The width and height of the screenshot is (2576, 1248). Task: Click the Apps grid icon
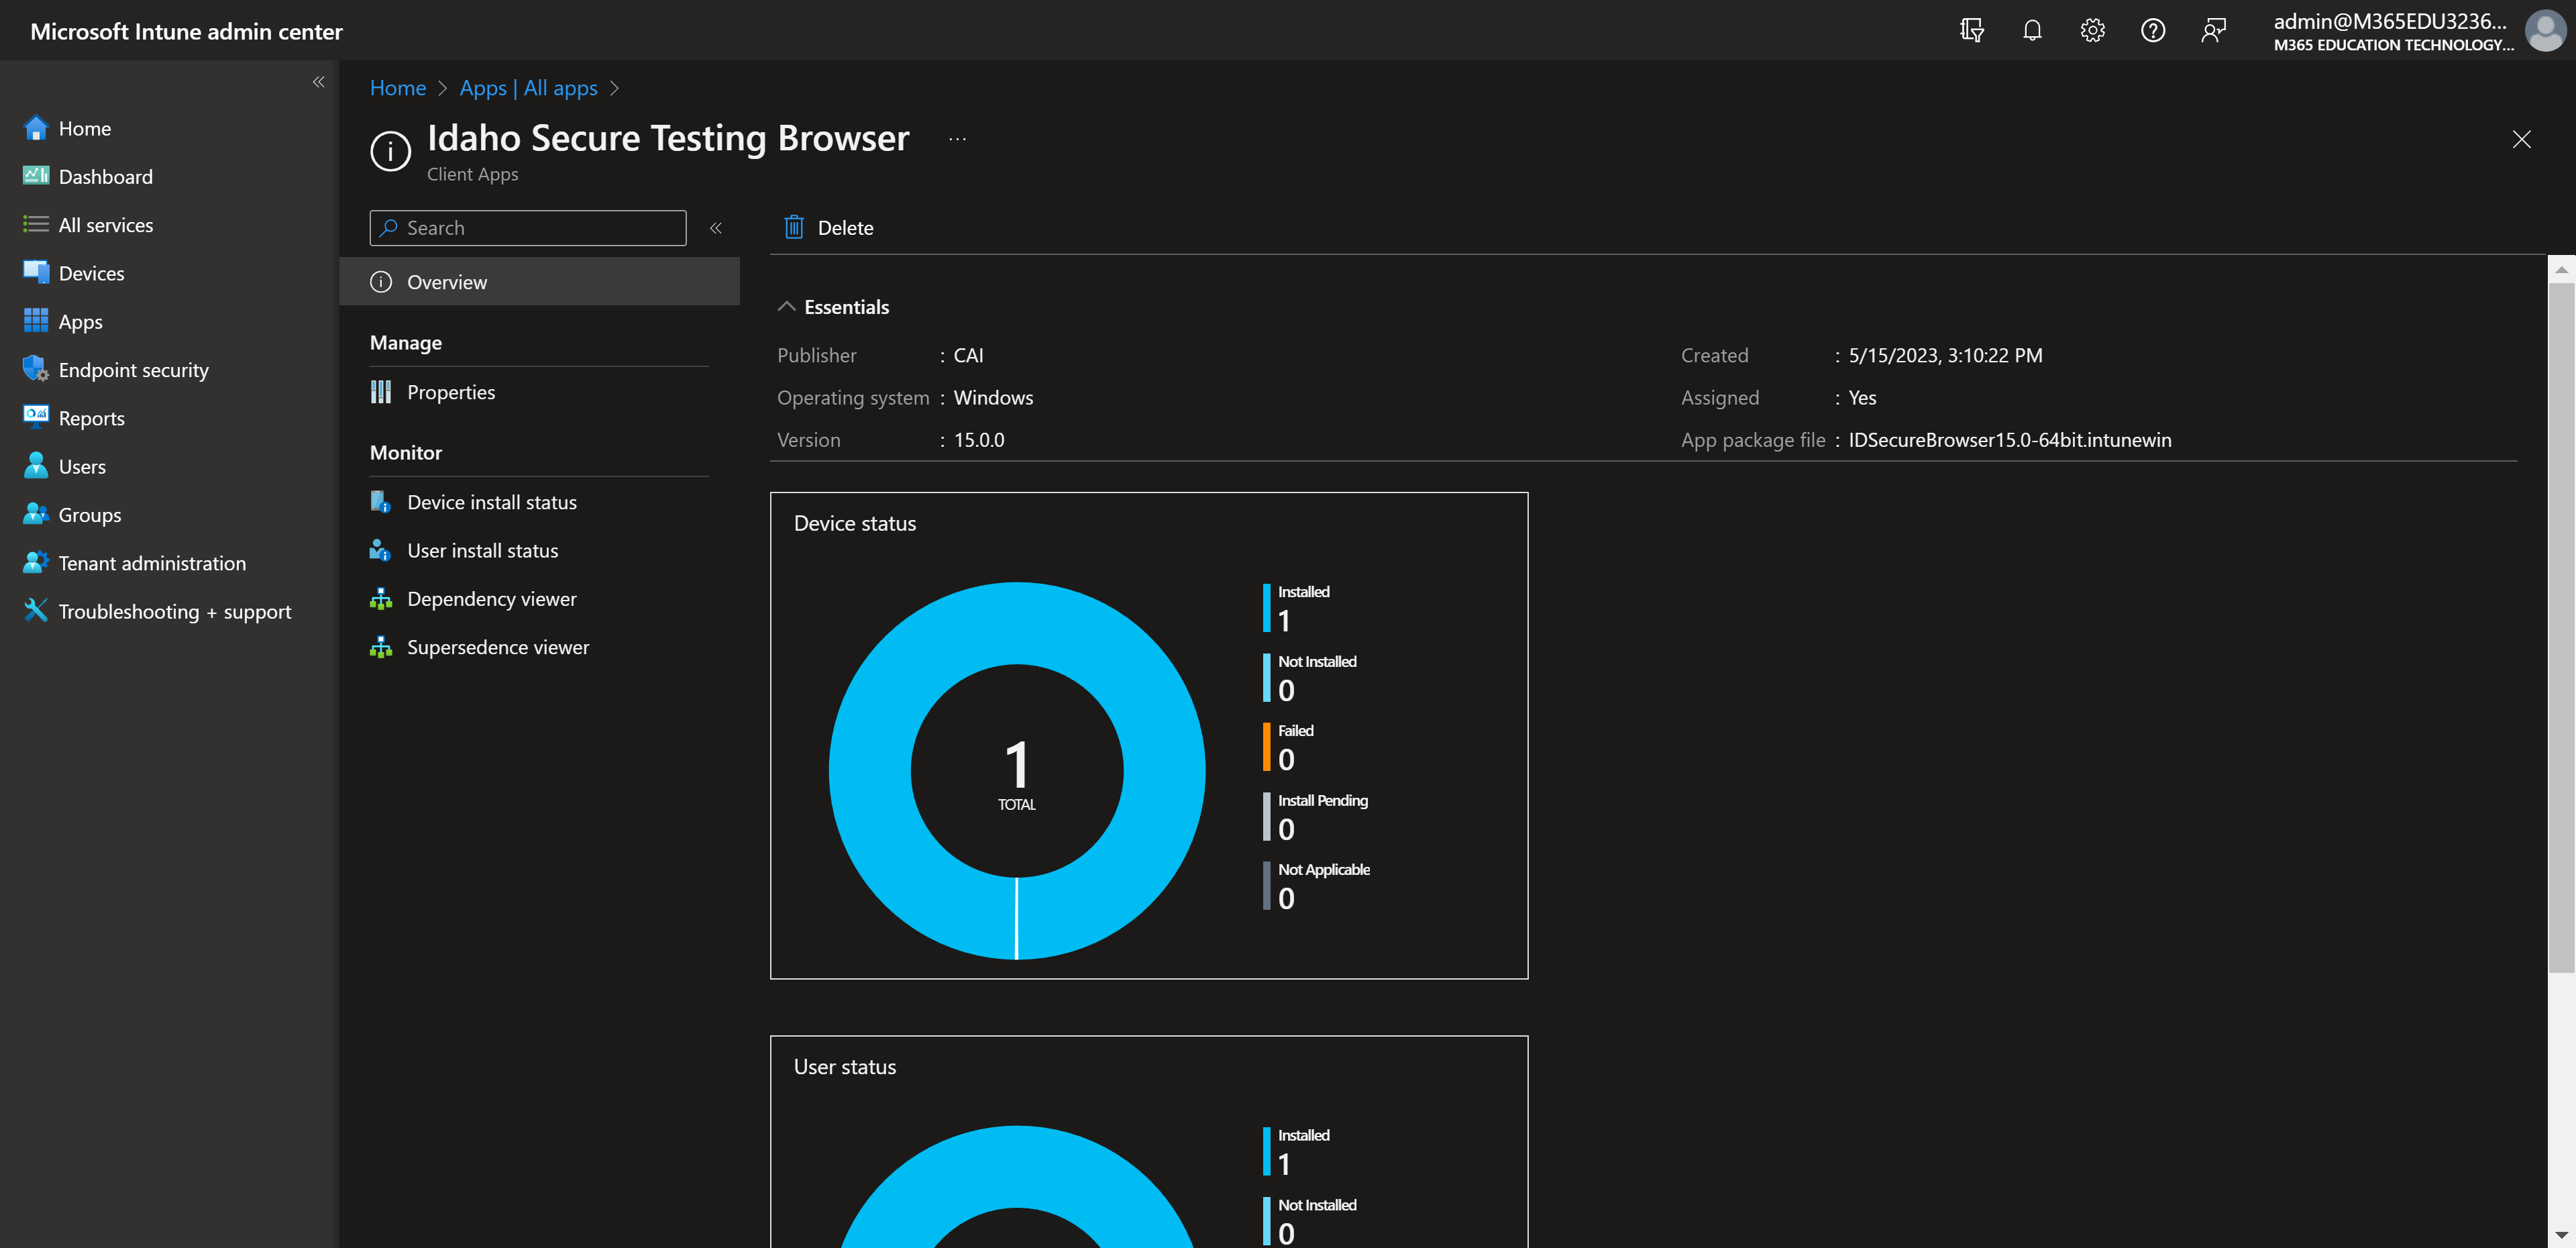tap(36, 320)
